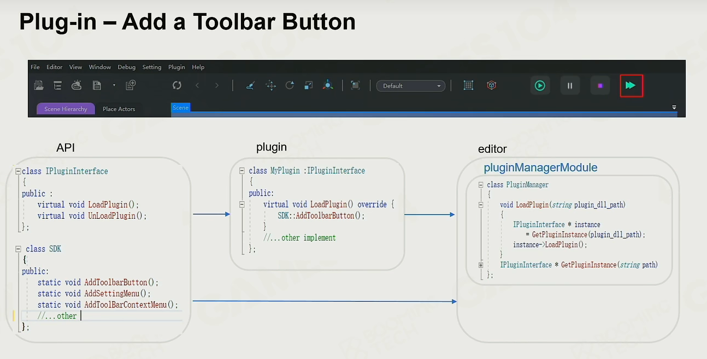The width and height of the screenshot is (707, 359).
Task: Select the brush selection tool icon
Action: (x=250, y=85)
